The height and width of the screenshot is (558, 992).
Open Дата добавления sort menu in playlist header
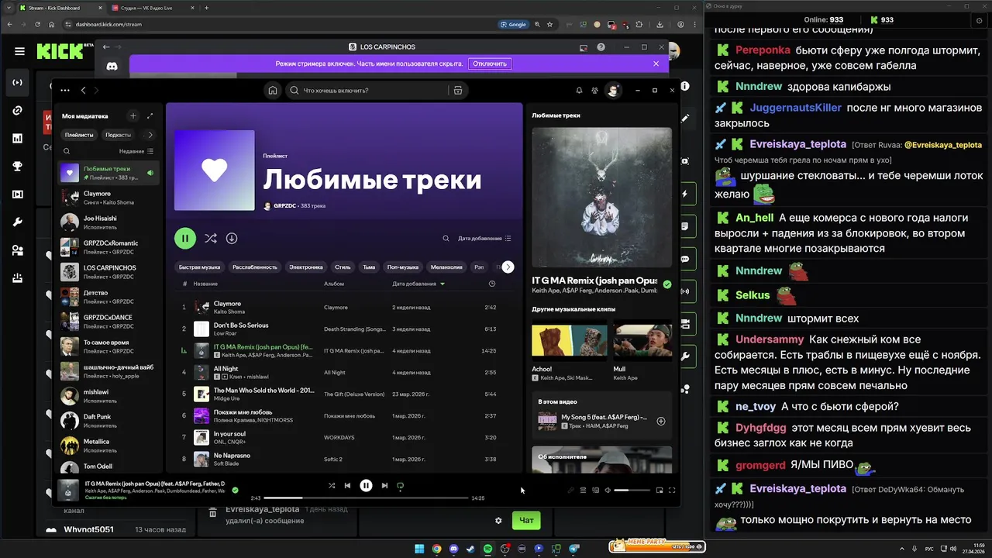(x=484, y=239)
